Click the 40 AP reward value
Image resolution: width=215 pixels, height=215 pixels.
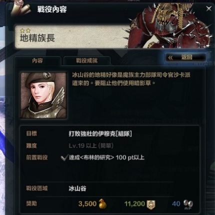click(176, 204)
